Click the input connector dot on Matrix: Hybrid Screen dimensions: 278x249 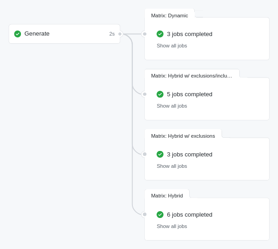coord(145,214)
